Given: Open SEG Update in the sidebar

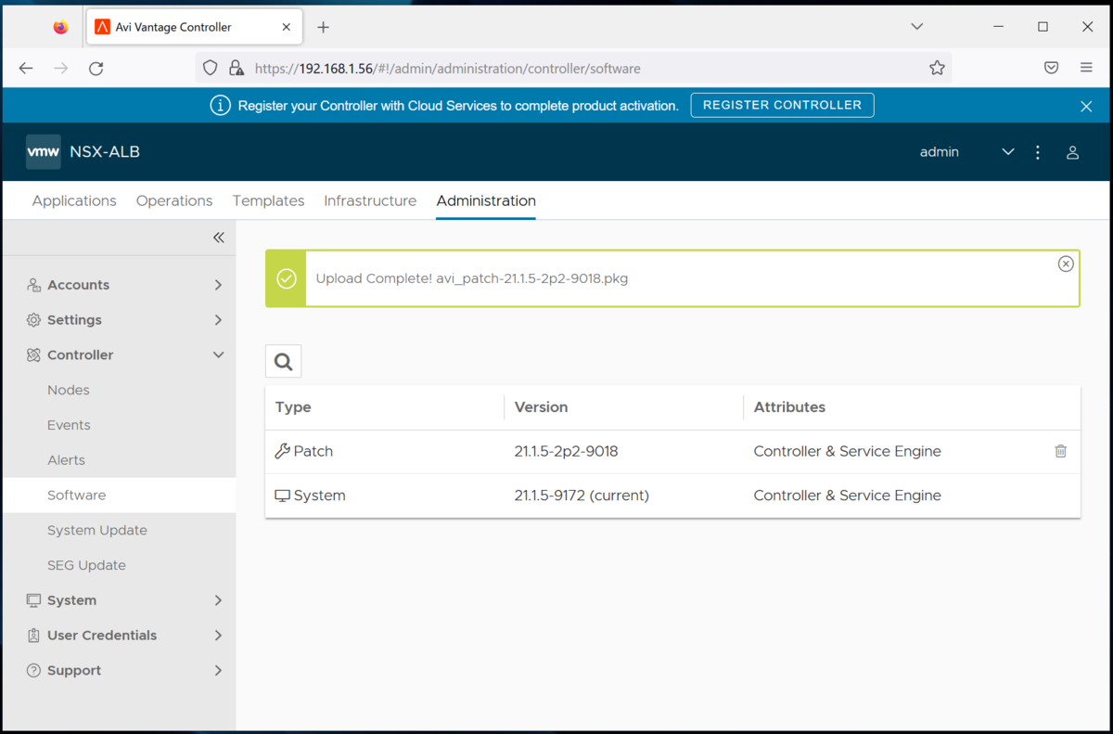Looking at the screenshot, I should 86,565.
